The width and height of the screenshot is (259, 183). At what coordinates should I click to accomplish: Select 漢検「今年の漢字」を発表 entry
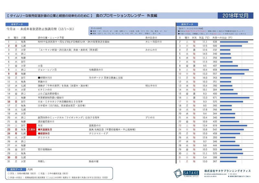(x=63, y=86)
